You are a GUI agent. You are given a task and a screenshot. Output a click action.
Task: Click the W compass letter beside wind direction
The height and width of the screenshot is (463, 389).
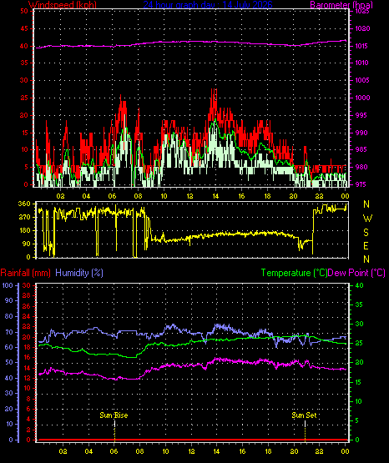367,219
